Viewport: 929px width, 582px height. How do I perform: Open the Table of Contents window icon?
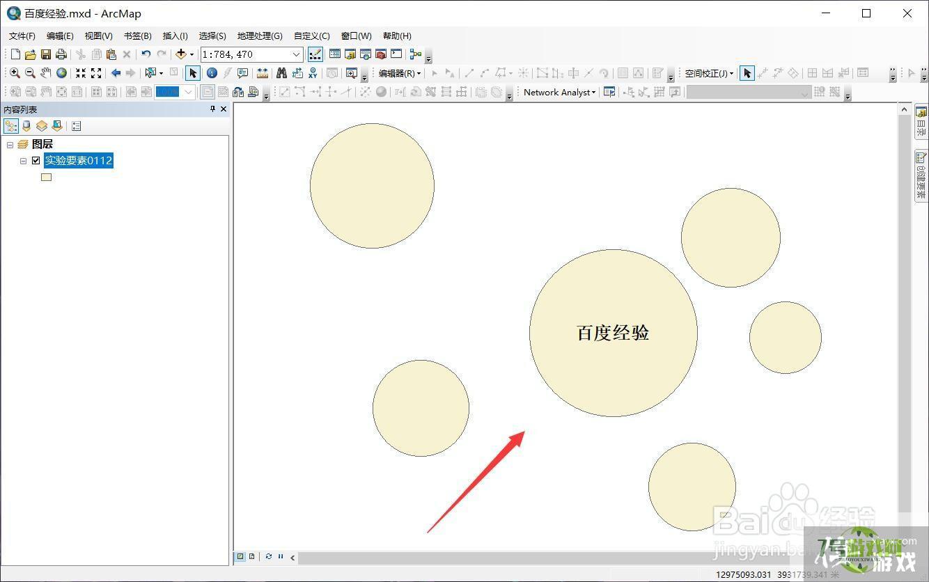tap(334, 54)
